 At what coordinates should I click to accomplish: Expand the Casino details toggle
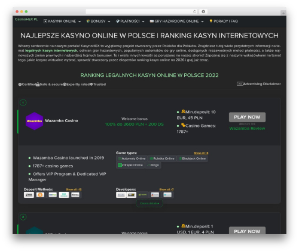coord(149,204)
